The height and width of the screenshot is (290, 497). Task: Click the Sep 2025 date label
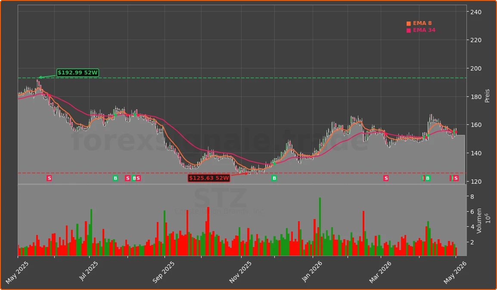(164, 272)
